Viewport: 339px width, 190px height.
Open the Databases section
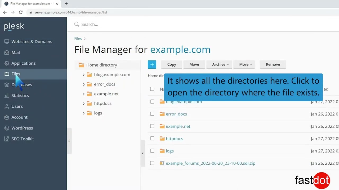click(x=22, y=85)
